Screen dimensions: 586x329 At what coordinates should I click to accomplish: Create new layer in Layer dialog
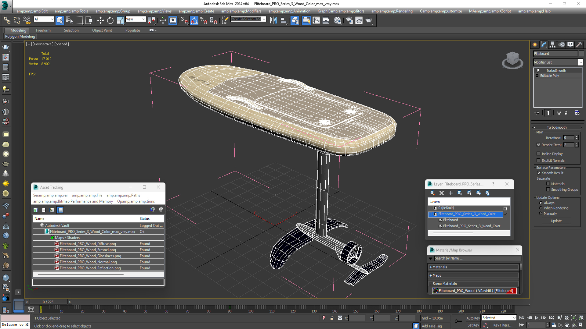click(x=432, y=193)
